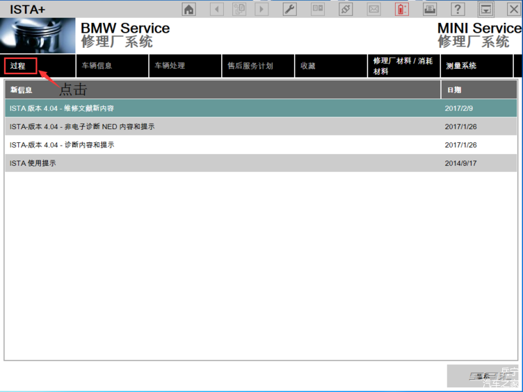
Task: Select row ISTA 版本 4.04 - 维修文献新内容
Action: coord(261,108)
